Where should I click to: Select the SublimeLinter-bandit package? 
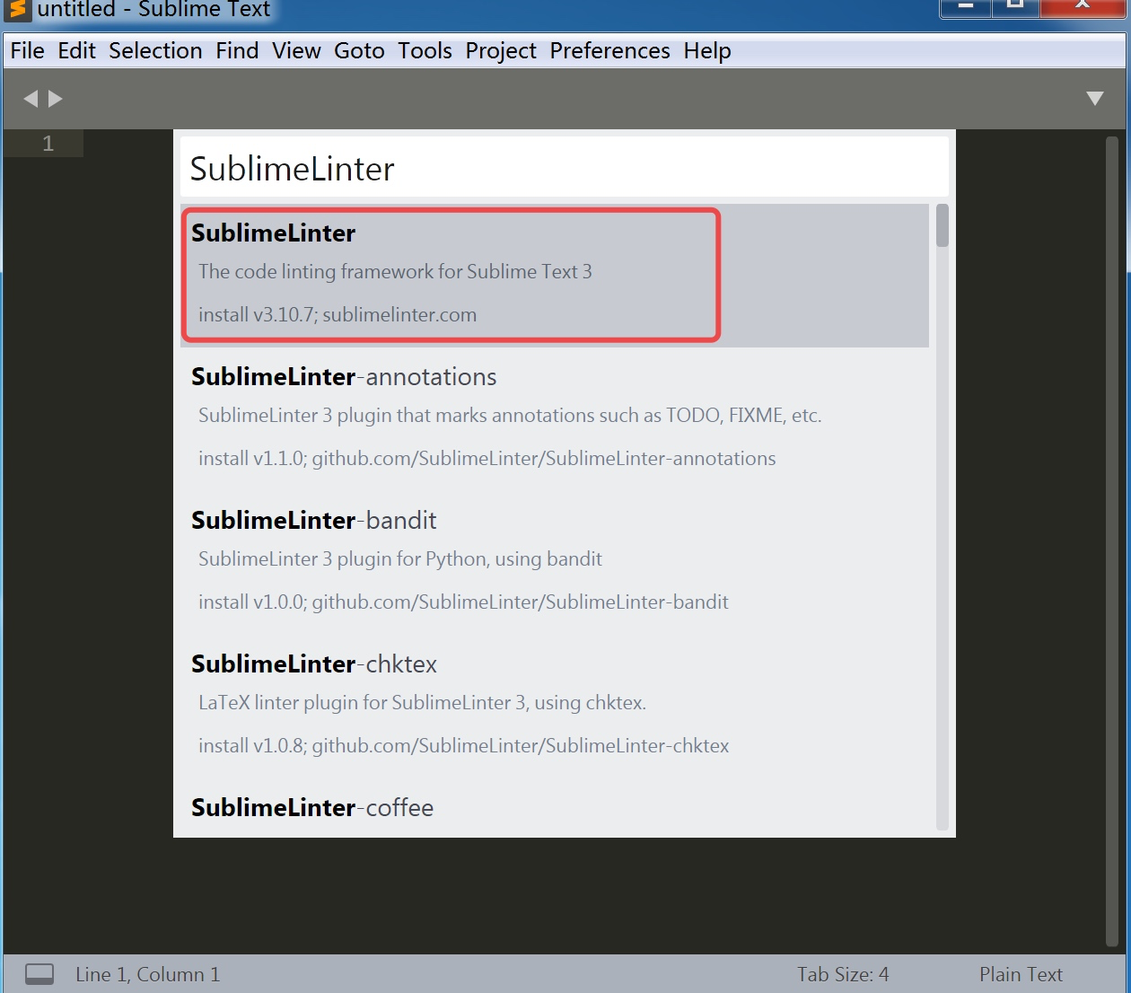555,563
